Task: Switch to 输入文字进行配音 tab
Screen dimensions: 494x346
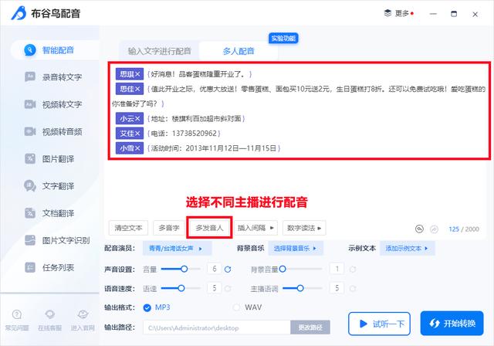Action: point(160,51)
